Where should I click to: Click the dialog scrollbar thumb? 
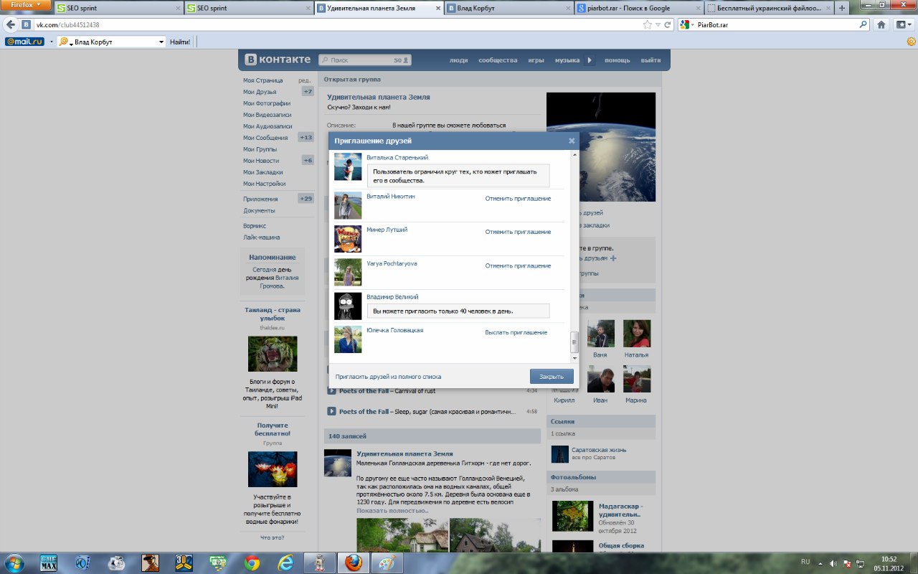point(574,342)
